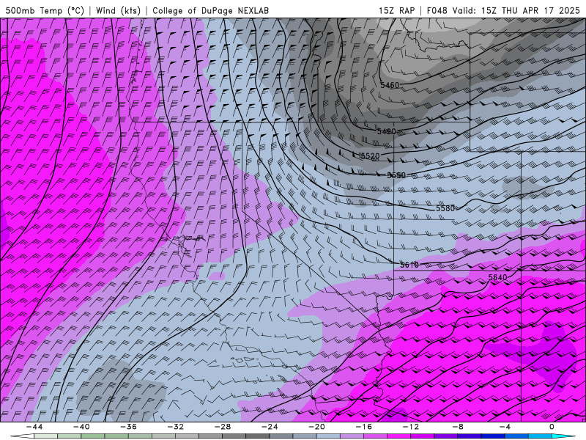This screenshot has height=440, width=586.
Task: Select the -36 color scale label
Action: pyautogui.click(x=128, y=427)
